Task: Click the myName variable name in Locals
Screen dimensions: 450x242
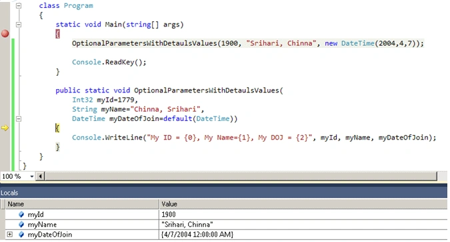Action: click(x=42, y=225)
